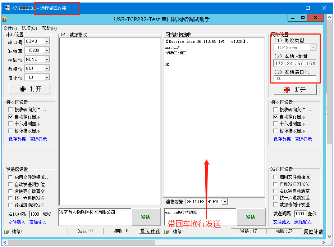This screenshot has width=334, height=247.
Task: Click network side 清除输入 link
Action: tap(303, 222)
